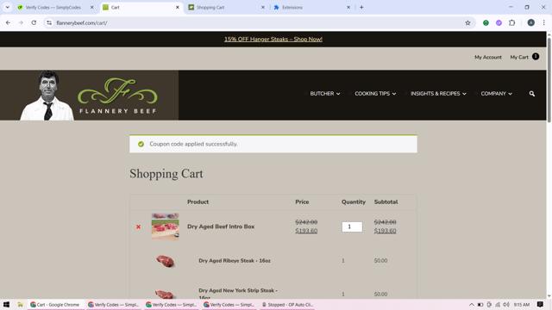552x310 pixels.
Task: Open 15% OFF Hanger Steaks promo link
Action: [273, 39]
